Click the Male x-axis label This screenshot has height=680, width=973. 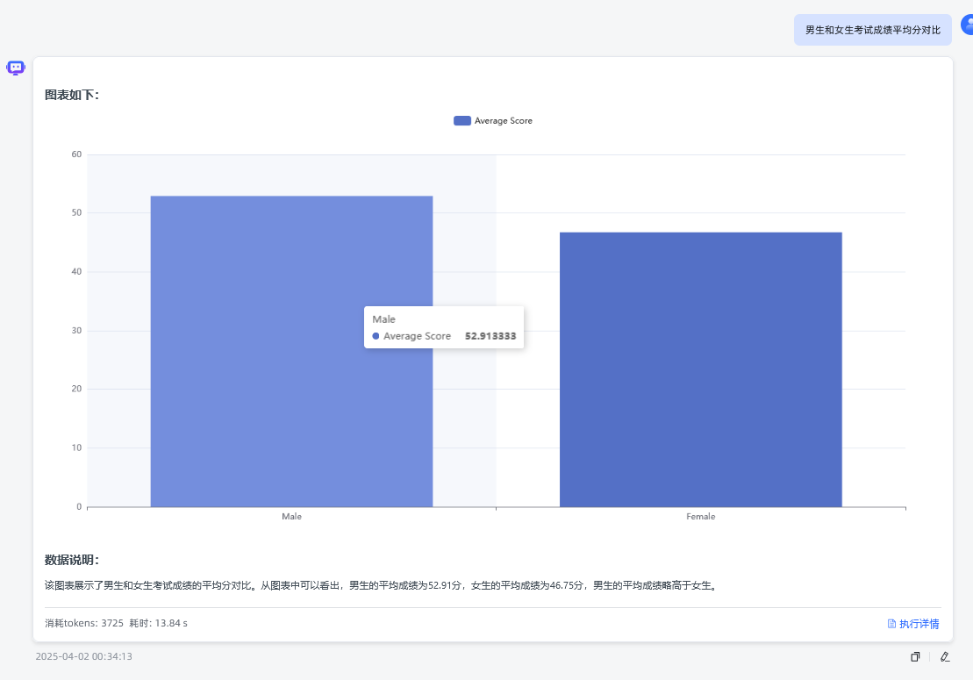[x=291, y=517]
